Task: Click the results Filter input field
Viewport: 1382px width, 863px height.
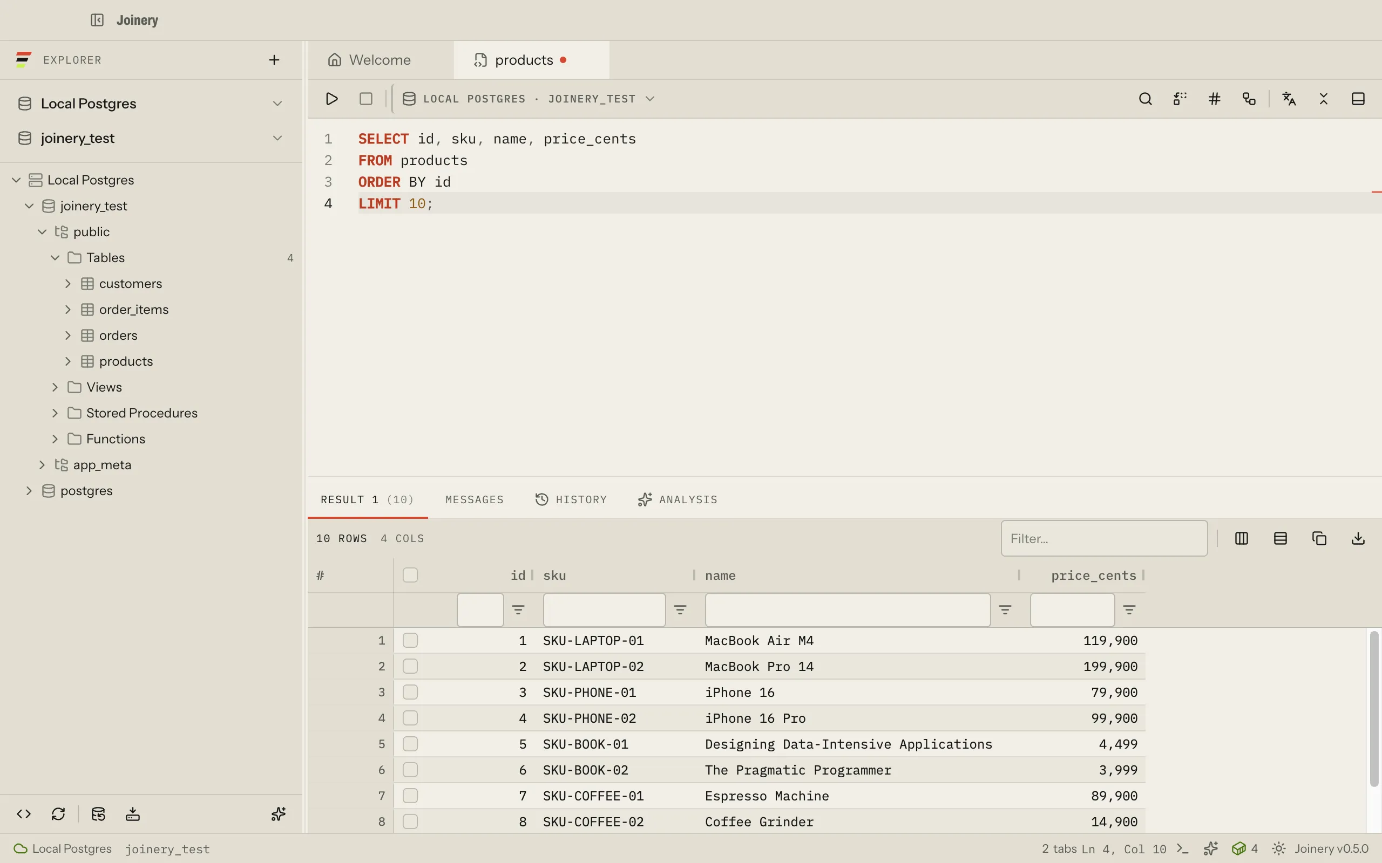Action: point(1104,538)
